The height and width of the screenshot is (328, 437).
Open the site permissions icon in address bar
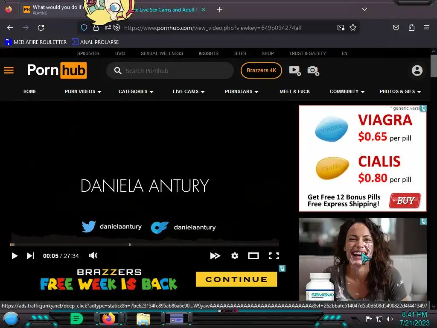pyautogui.click(x=108, y=27)
